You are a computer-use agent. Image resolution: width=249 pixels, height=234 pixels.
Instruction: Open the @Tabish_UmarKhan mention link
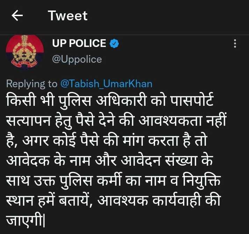[107, 84]
